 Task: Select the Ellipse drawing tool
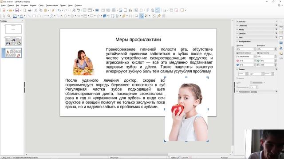pyautogui.click(x=39, y=16)
